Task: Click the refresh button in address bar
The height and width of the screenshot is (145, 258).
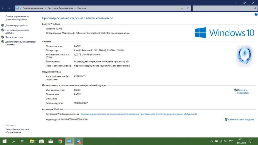Action: [188, 8]
